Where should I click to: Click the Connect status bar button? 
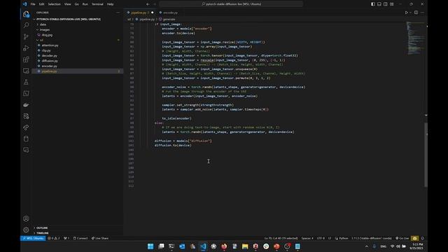(80, 238)
